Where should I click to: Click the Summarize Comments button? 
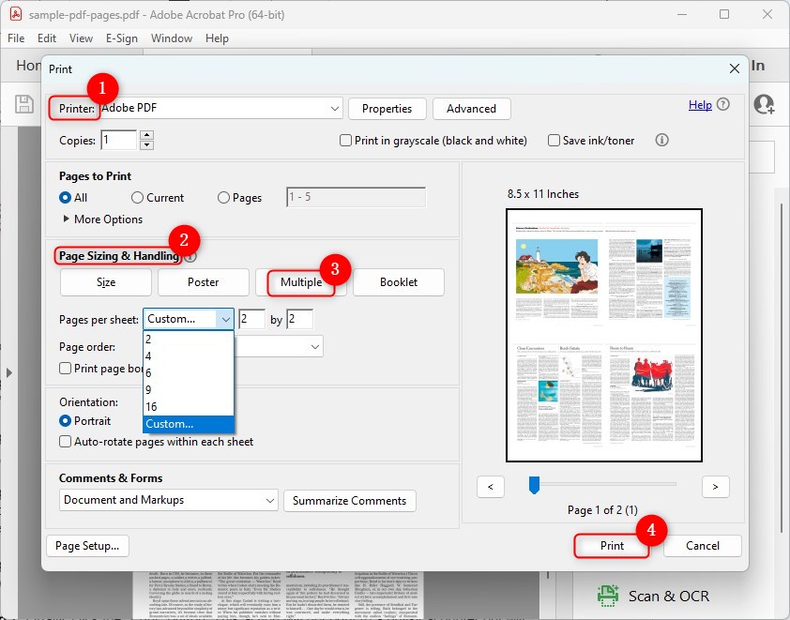(349, 501)
